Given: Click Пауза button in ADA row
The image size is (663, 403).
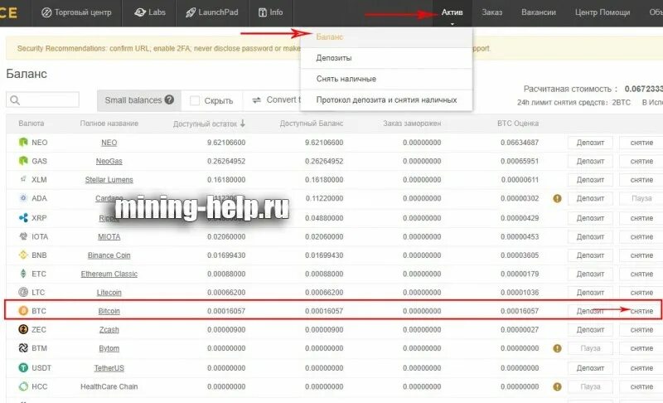Looking at the screenshot, I should 641,198.
